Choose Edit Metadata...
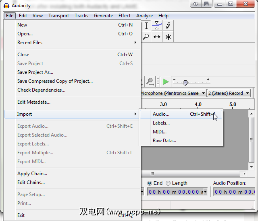Screen dimensions: 258x221 [73, 102]
